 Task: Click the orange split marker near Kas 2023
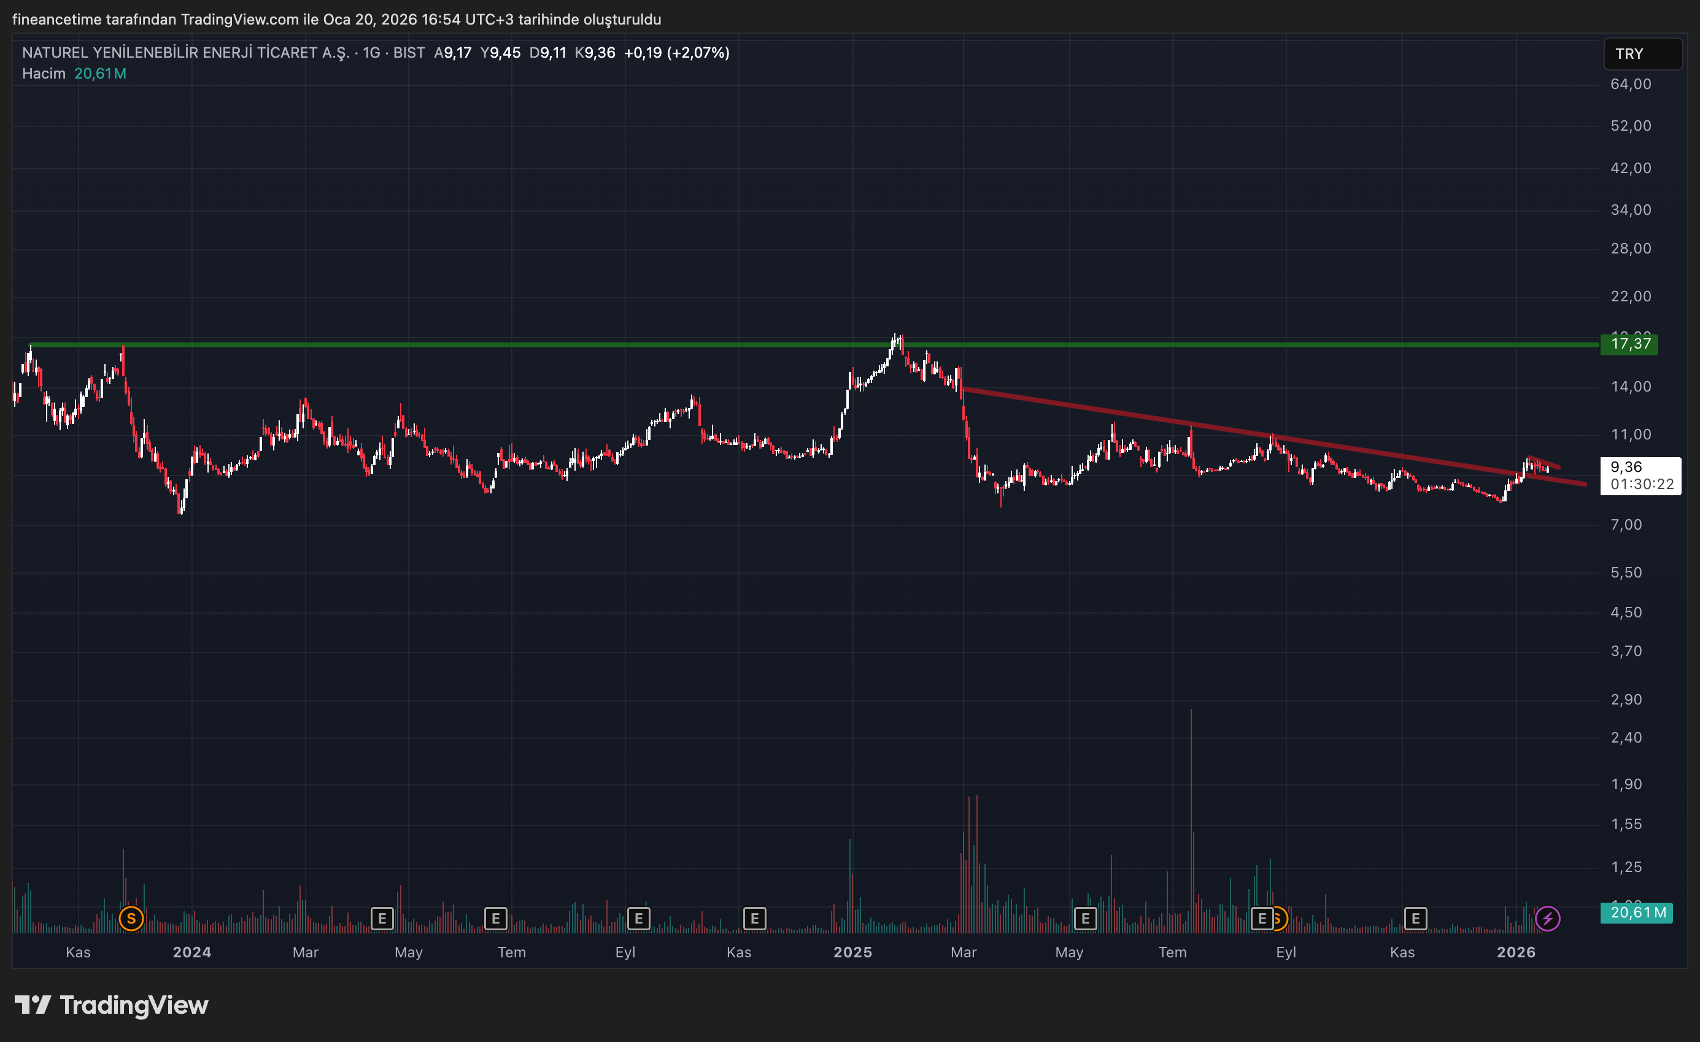click(x=131, y=919)
